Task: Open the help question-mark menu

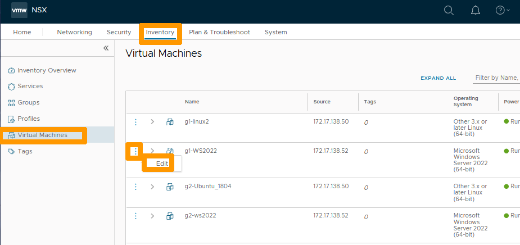Action: [503, 10]
